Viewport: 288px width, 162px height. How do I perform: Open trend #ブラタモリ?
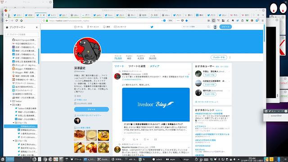pos(200,126)
